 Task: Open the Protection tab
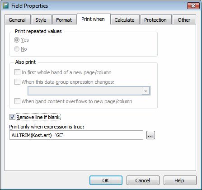coord(155,19)
